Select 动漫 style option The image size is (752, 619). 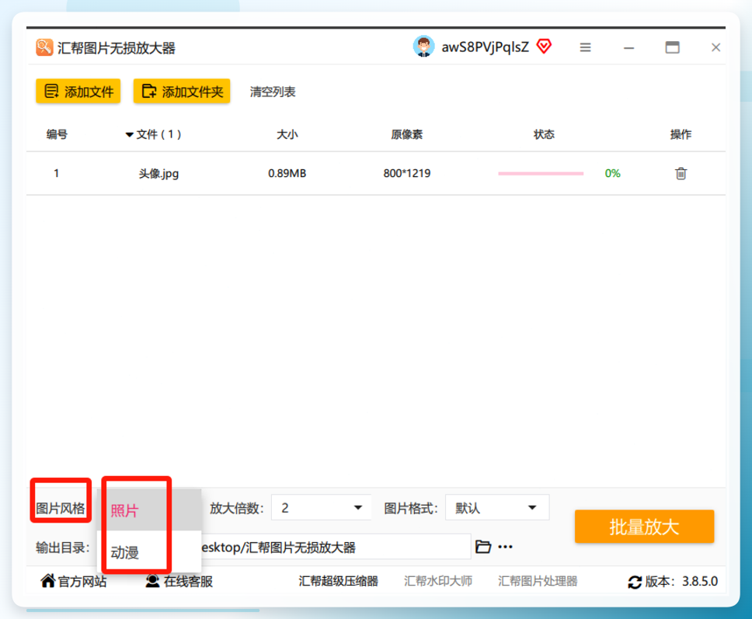click(x=149, y=552)
